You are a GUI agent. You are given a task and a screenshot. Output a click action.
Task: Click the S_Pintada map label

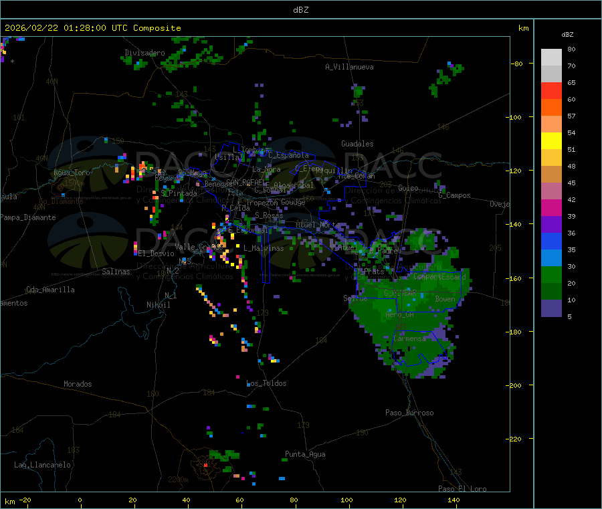click(x=179, y=193)
